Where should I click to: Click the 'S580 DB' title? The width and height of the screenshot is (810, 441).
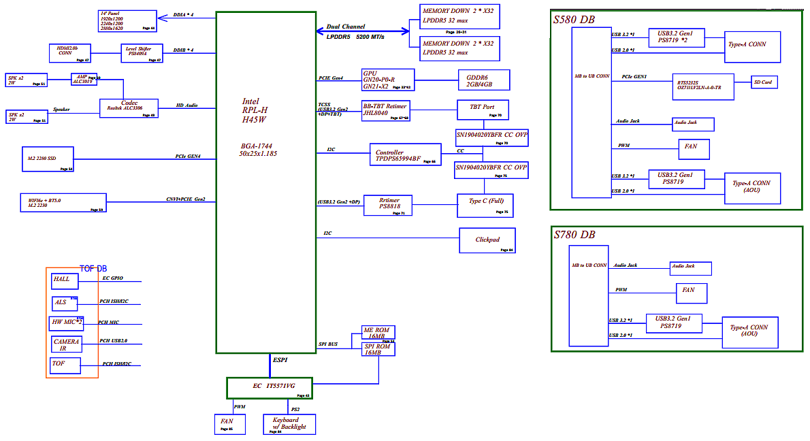574,20
